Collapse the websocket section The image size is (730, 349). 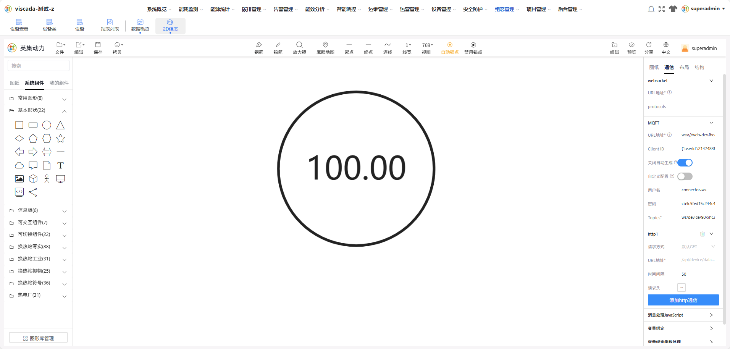[x=711, y=81]
